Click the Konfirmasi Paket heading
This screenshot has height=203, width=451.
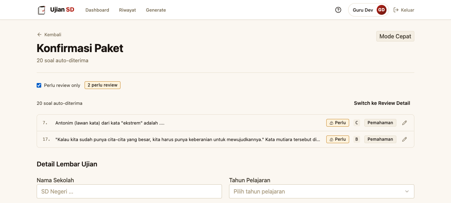click(80, 48)
